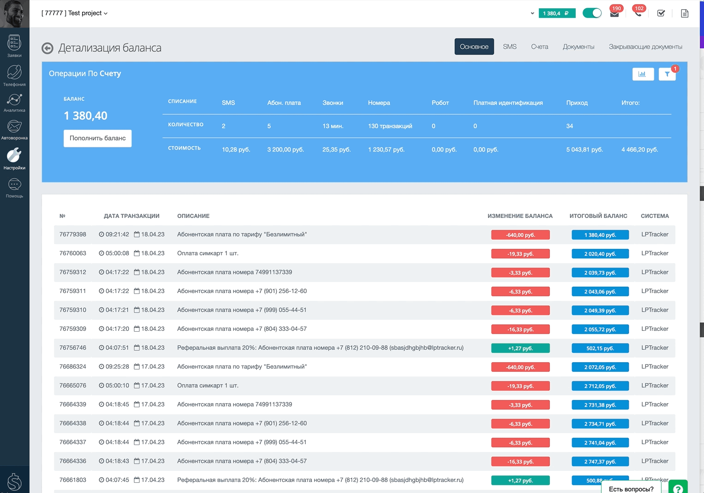704x493 pixels.
Task: Click the ДАТА ТРАНЗАКЦИИ column header
Action: pyautogui.click(x=131, y=216)
